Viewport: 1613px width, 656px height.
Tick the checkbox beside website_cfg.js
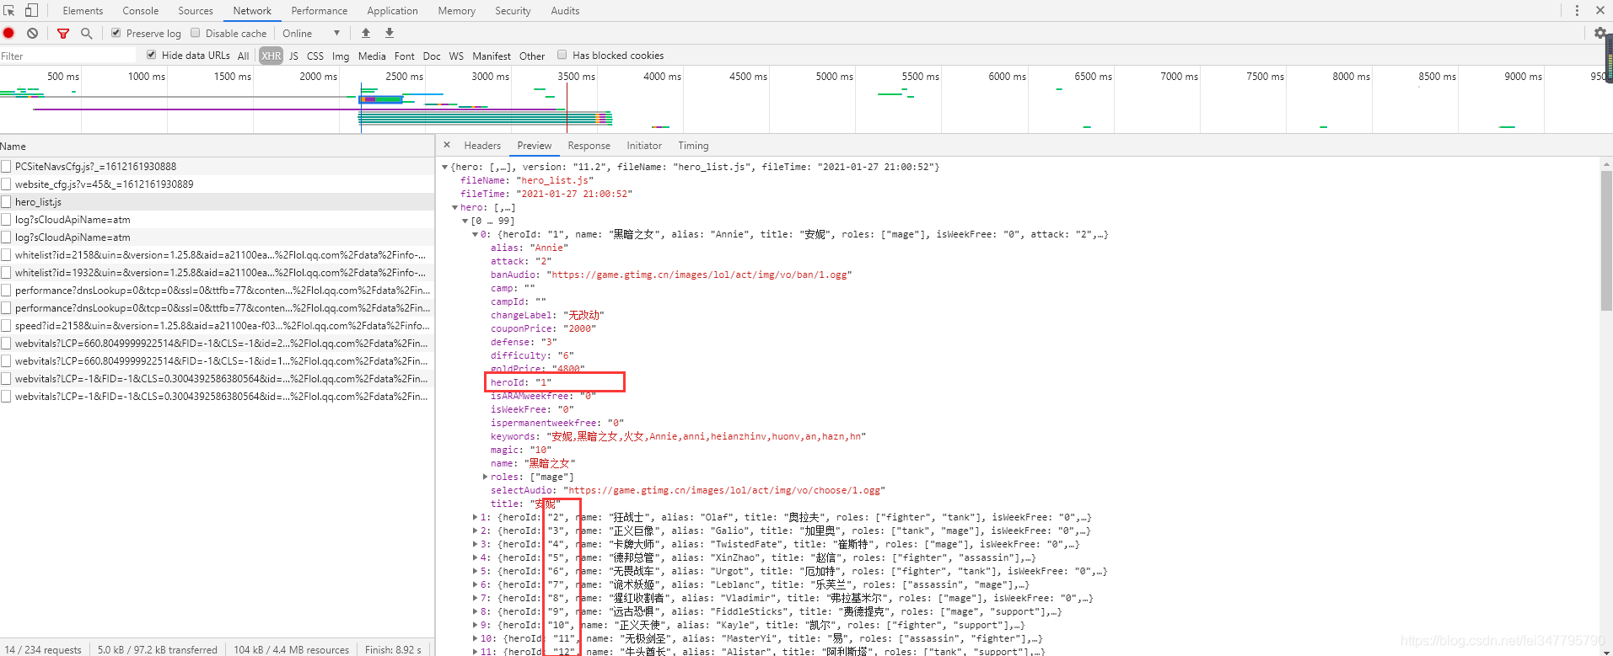point(6,184)
